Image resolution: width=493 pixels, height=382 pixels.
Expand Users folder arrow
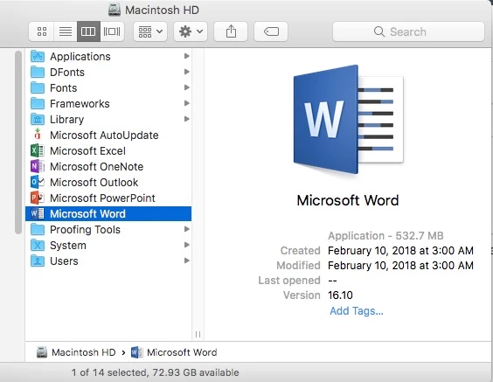[187, 260]
